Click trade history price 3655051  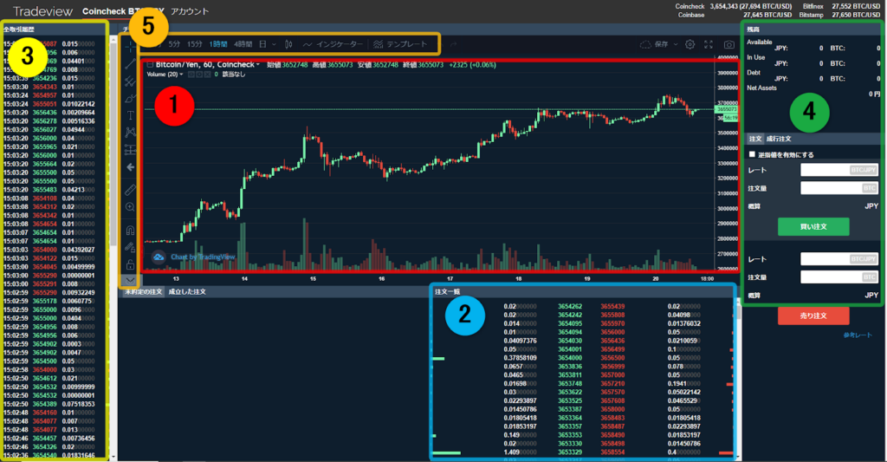(x=44, y=104)
